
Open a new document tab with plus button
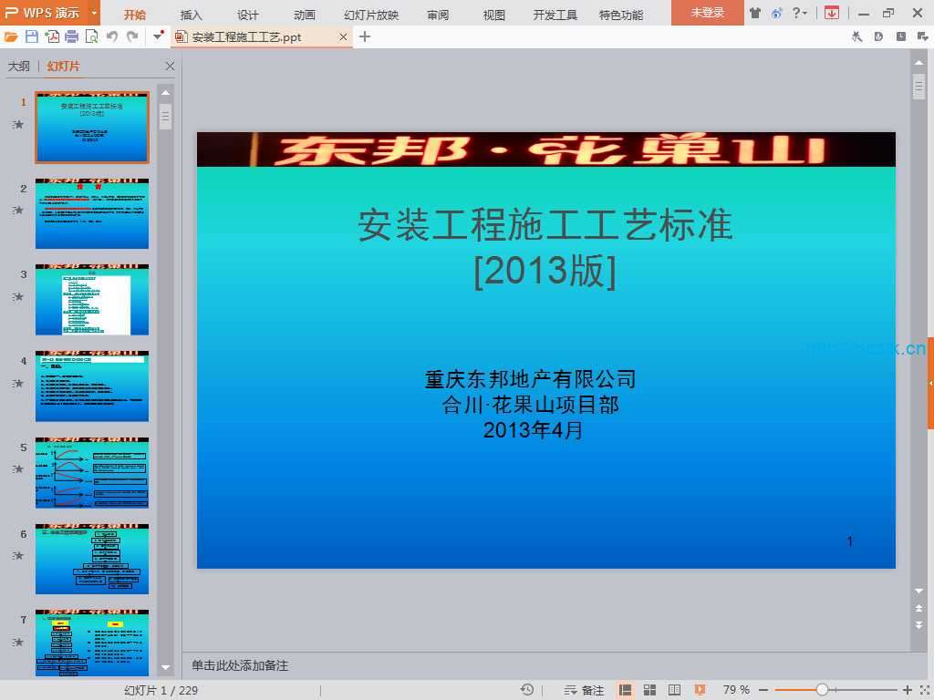tap(365, 36)
